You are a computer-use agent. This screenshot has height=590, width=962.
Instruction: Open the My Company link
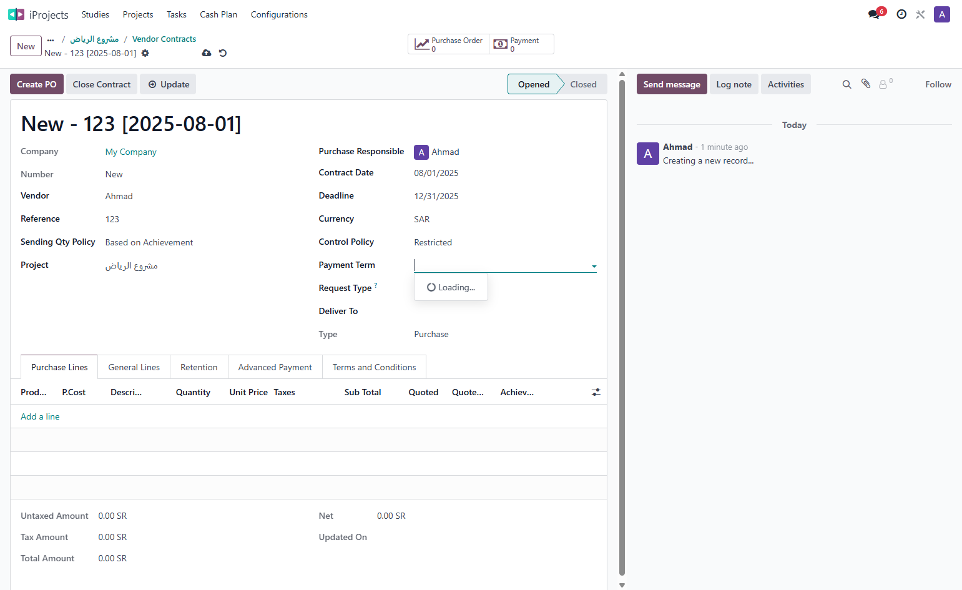click(131, 152)
